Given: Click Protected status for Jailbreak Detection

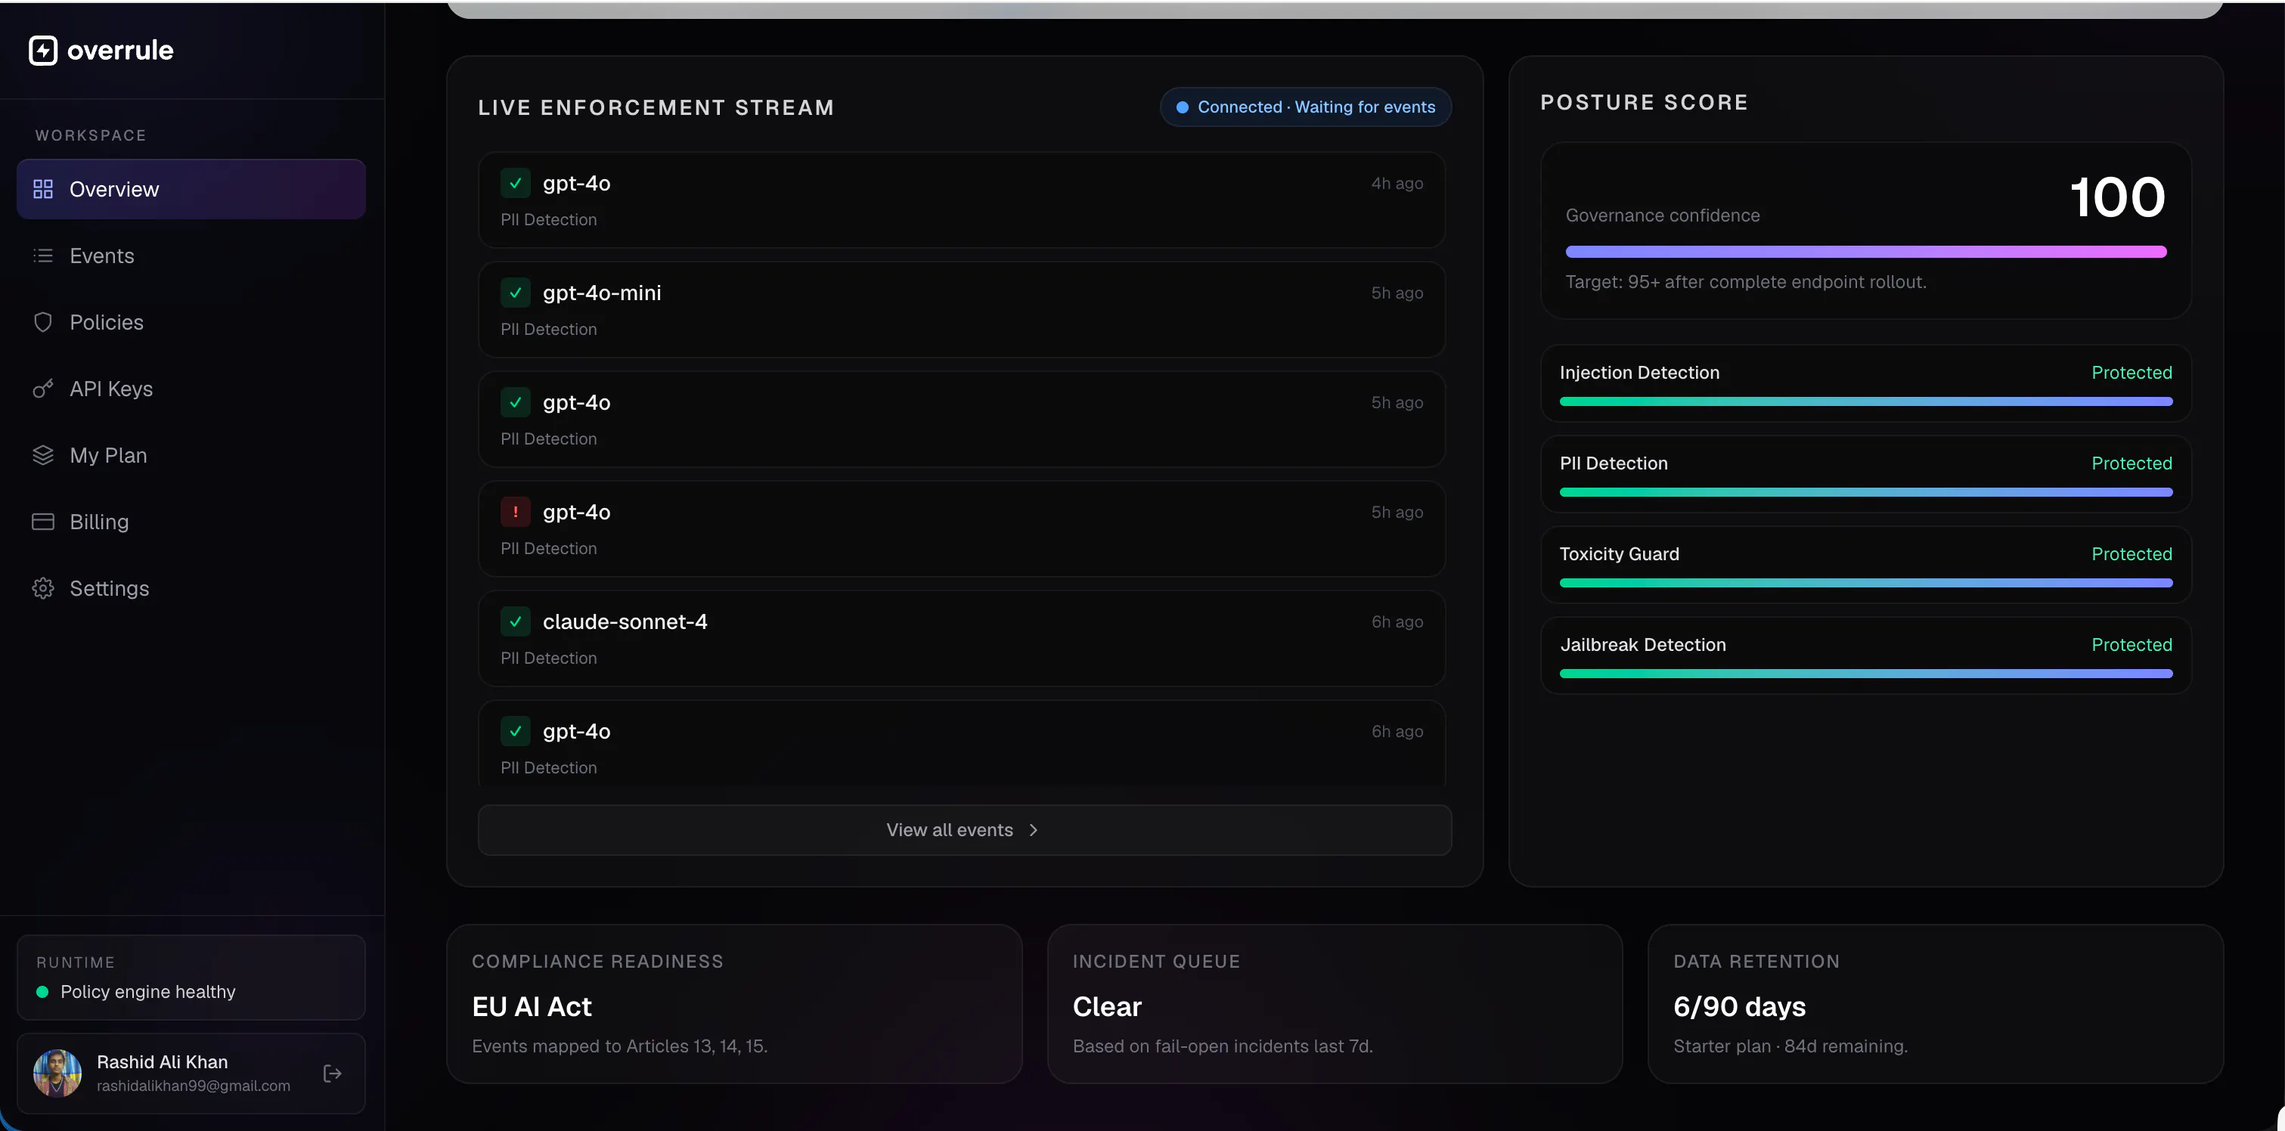Looking at the screenshot, I should 2132,645.
